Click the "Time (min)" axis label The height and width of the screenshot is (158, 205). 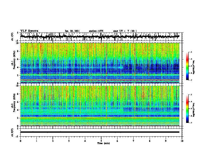click(104, 143)
